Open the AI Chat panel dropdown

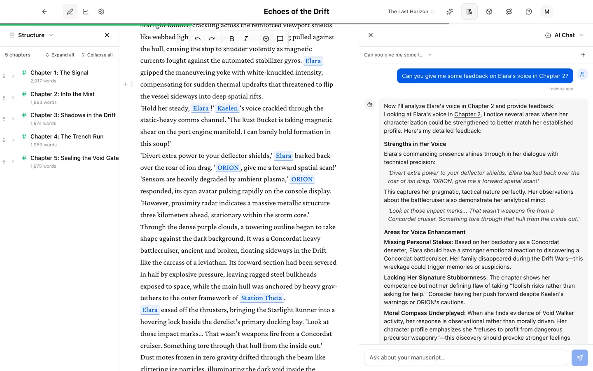564,35
